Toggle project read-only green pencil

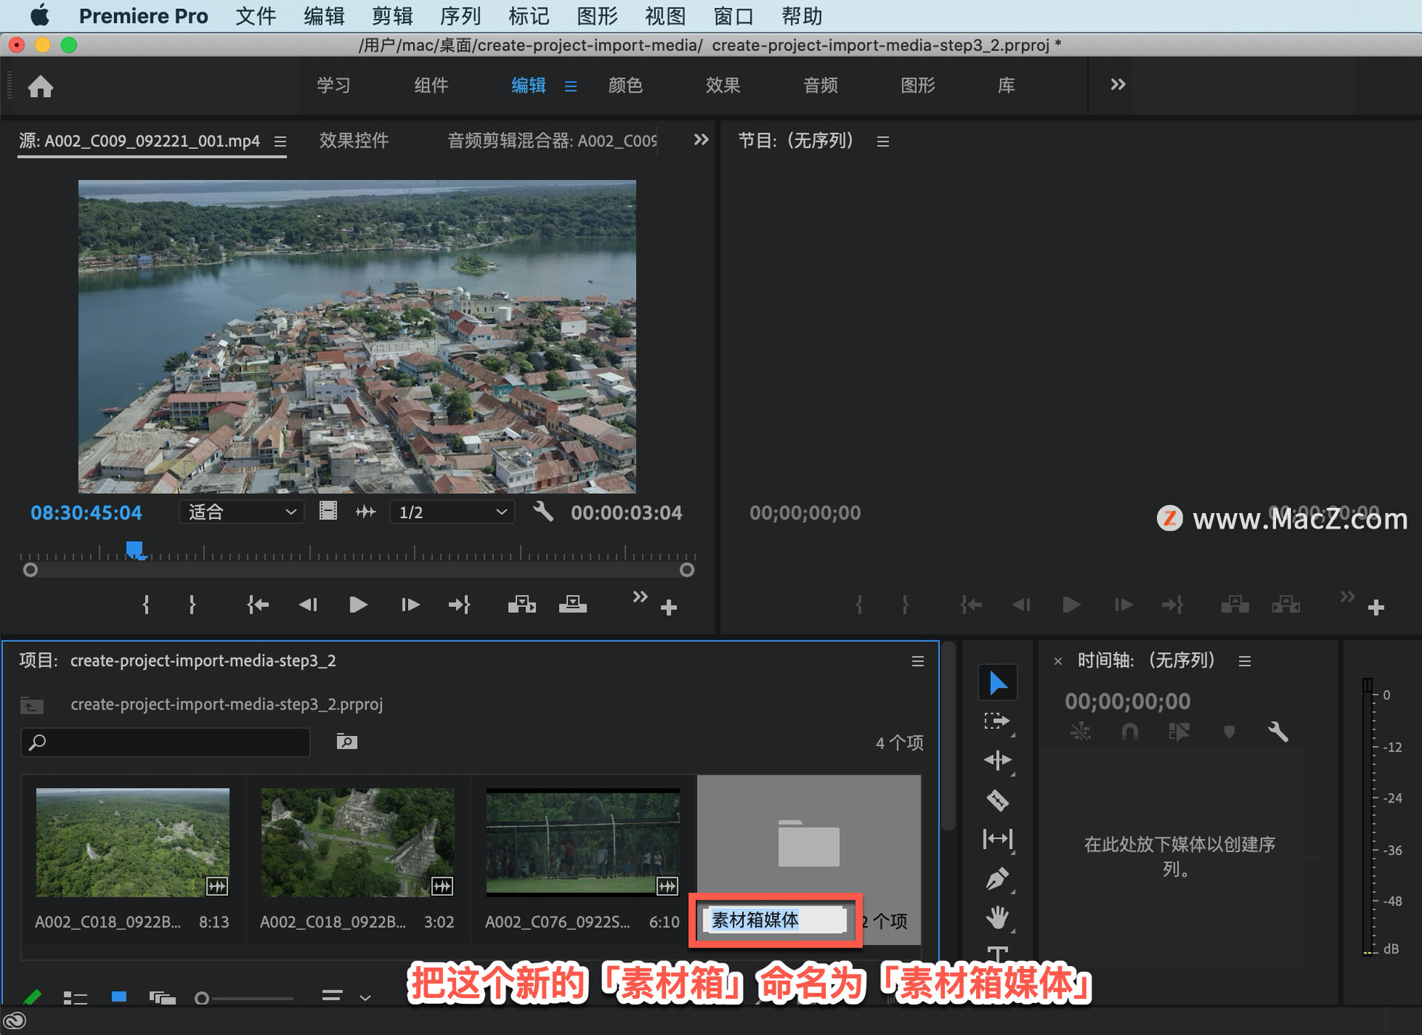(x=32, y=998)
